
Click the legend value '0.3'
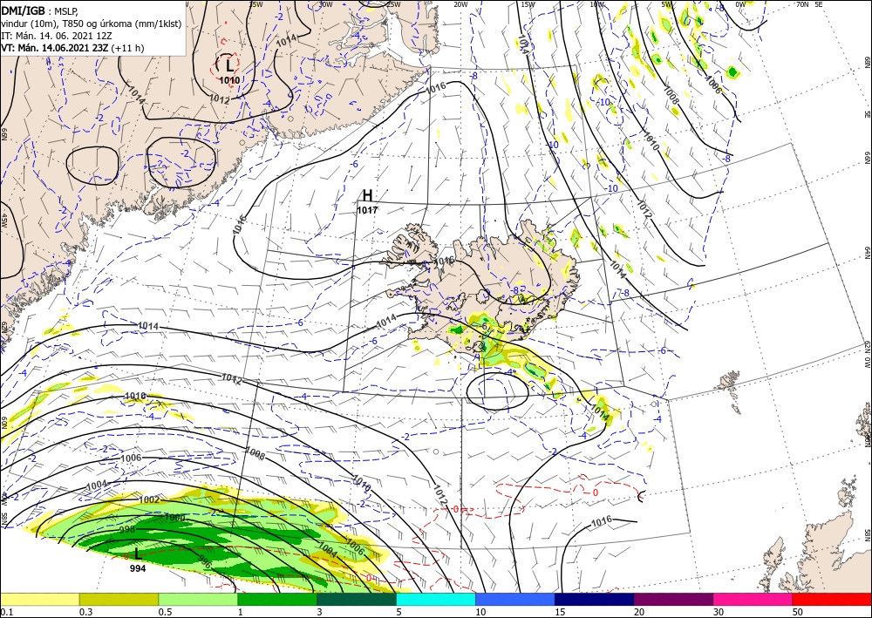click(85, 612)
